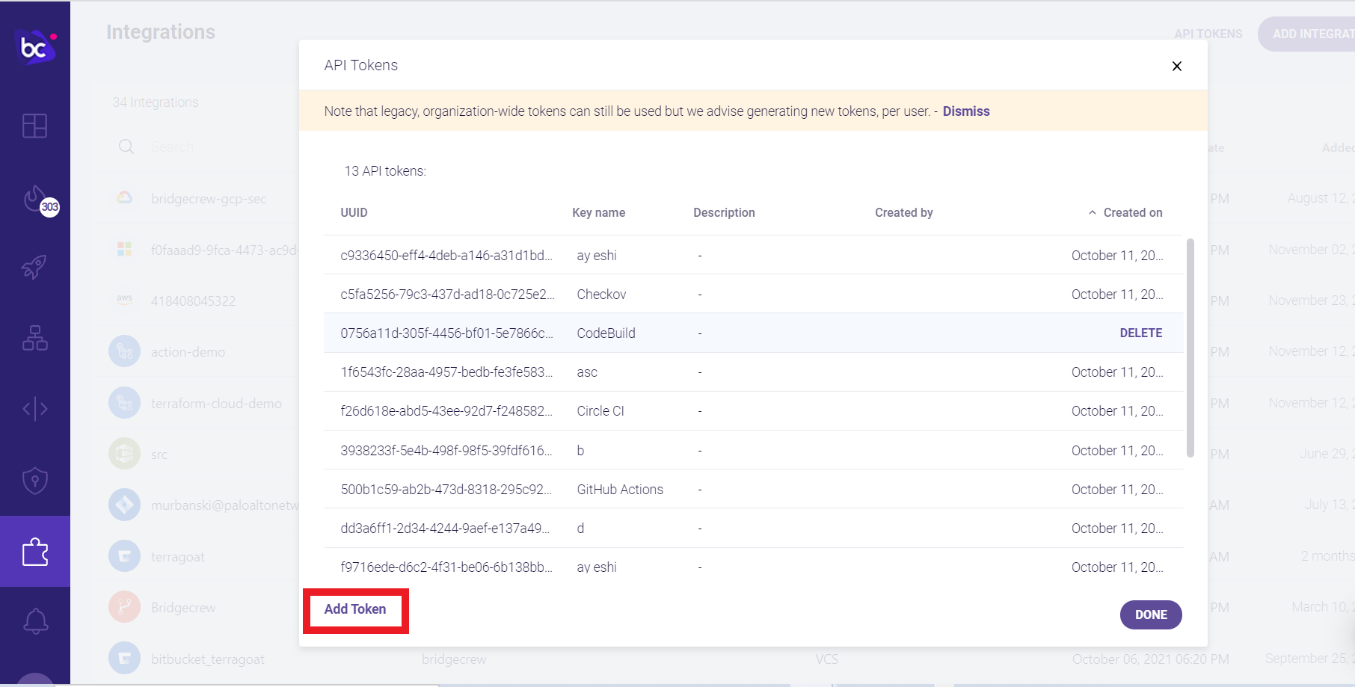Select the token UUID starting c9336450
Viewport: 1355px width, 687px height.
tap(446, 256)
